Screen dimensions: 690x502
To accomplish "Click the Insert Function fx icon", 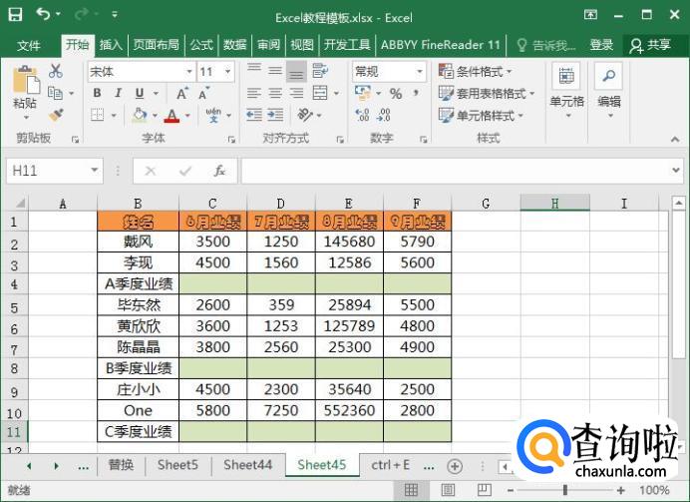I will [219, 171].
